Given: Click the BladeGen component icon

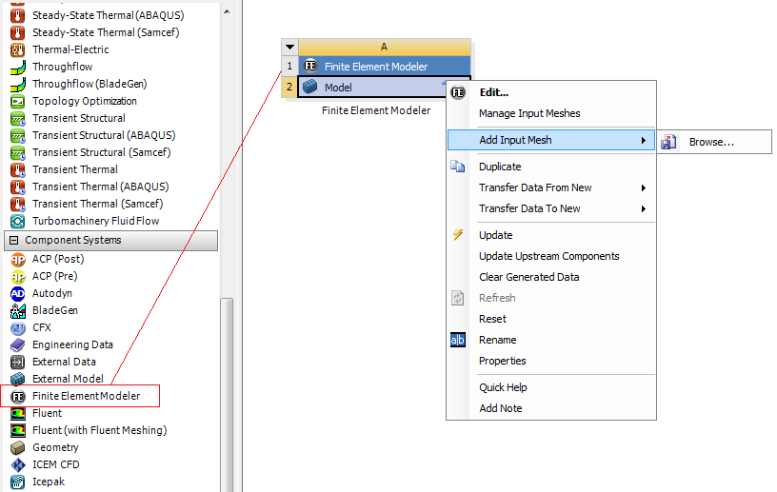Looking at the screenshot, I should [17, 310].
